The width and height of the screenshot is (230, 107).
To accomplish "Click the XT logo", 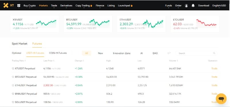I will click(9, 5).
